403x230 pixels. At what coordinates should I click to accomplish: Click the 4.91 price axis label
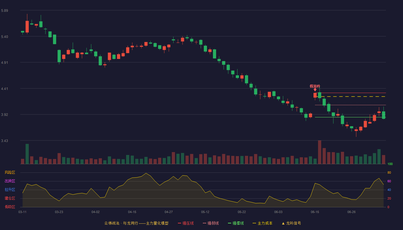pos(5,63)
